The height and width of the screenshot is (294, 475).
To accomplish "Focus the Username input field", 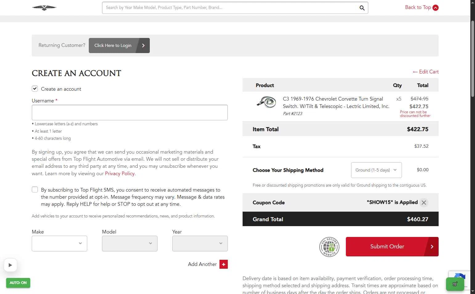I will pyautogui.click(x=130, y=112).
